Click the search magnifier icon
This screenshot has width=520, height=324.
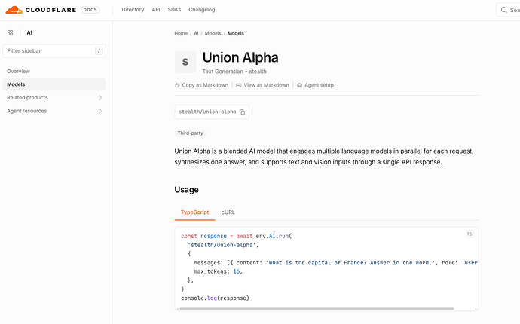click(x=503, y=10)
